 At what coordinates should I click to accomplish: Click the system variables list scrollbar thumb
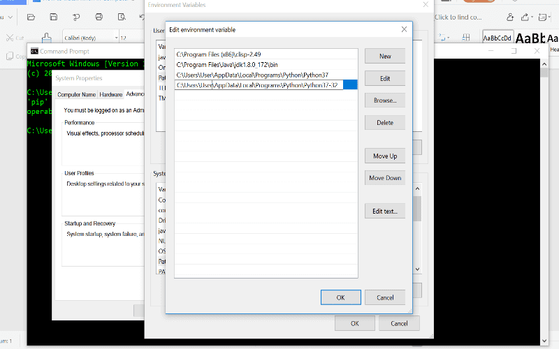[417, 209]
